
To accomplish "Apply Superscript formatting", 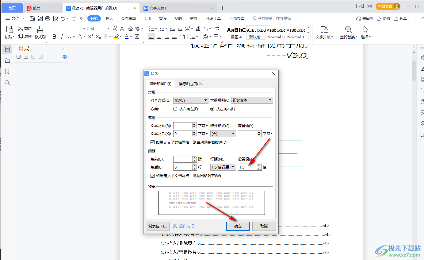I will click(x=90, y=37).
